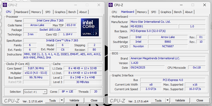Select the Mainboard tab in right window

[x=128, y=12]
